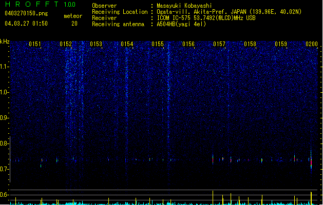Click the 0157 time marker
Screen dimensions: 323x205
pos(219,44)
